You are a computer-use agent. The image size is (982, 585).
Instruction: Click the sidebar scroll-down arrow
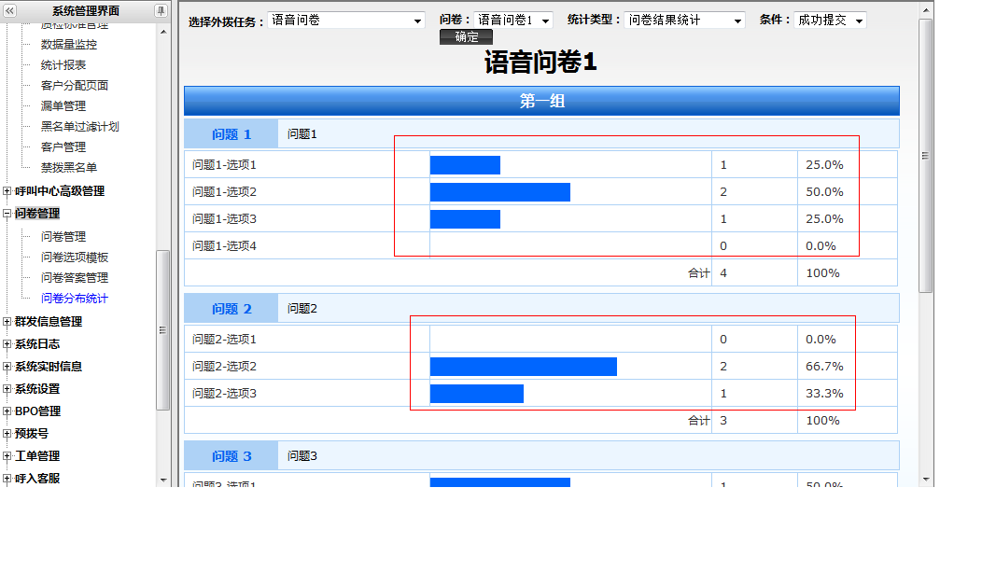pyautogui.click(x=163, y=480)
